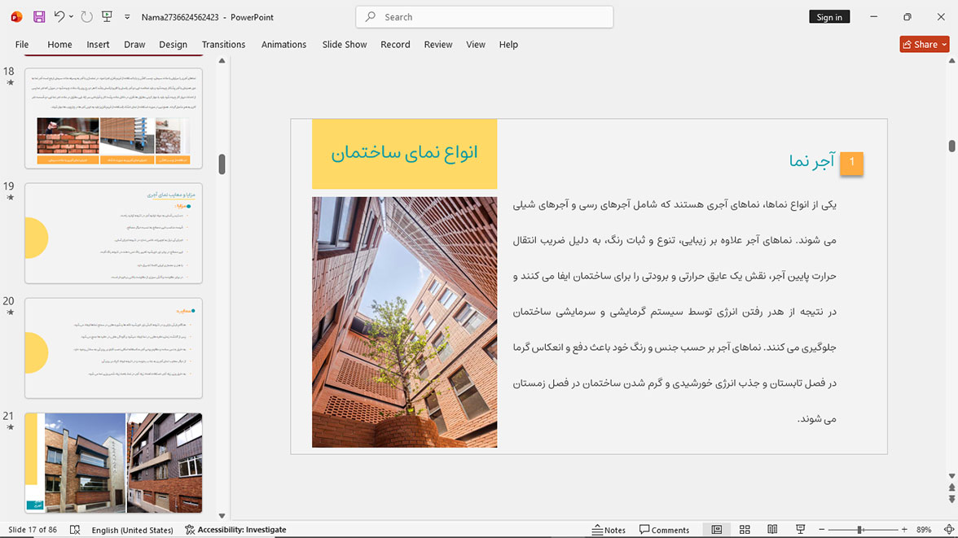
Task: Toggle the Notes pane
Action: coord(609,529)
